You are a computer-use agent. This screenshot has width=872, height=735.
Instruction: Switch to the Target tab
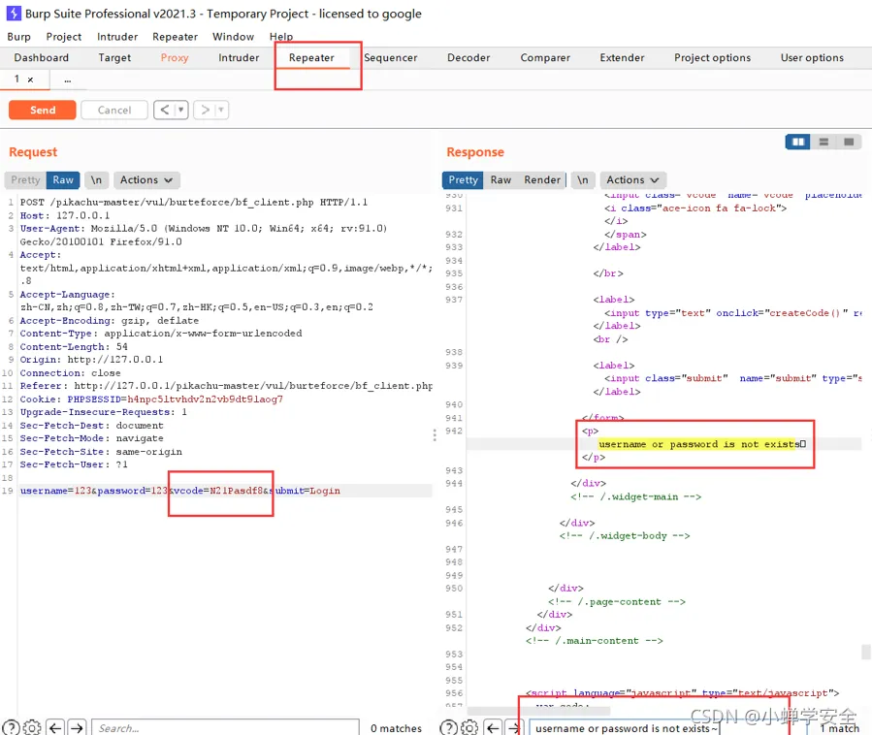tap(114, 58)
